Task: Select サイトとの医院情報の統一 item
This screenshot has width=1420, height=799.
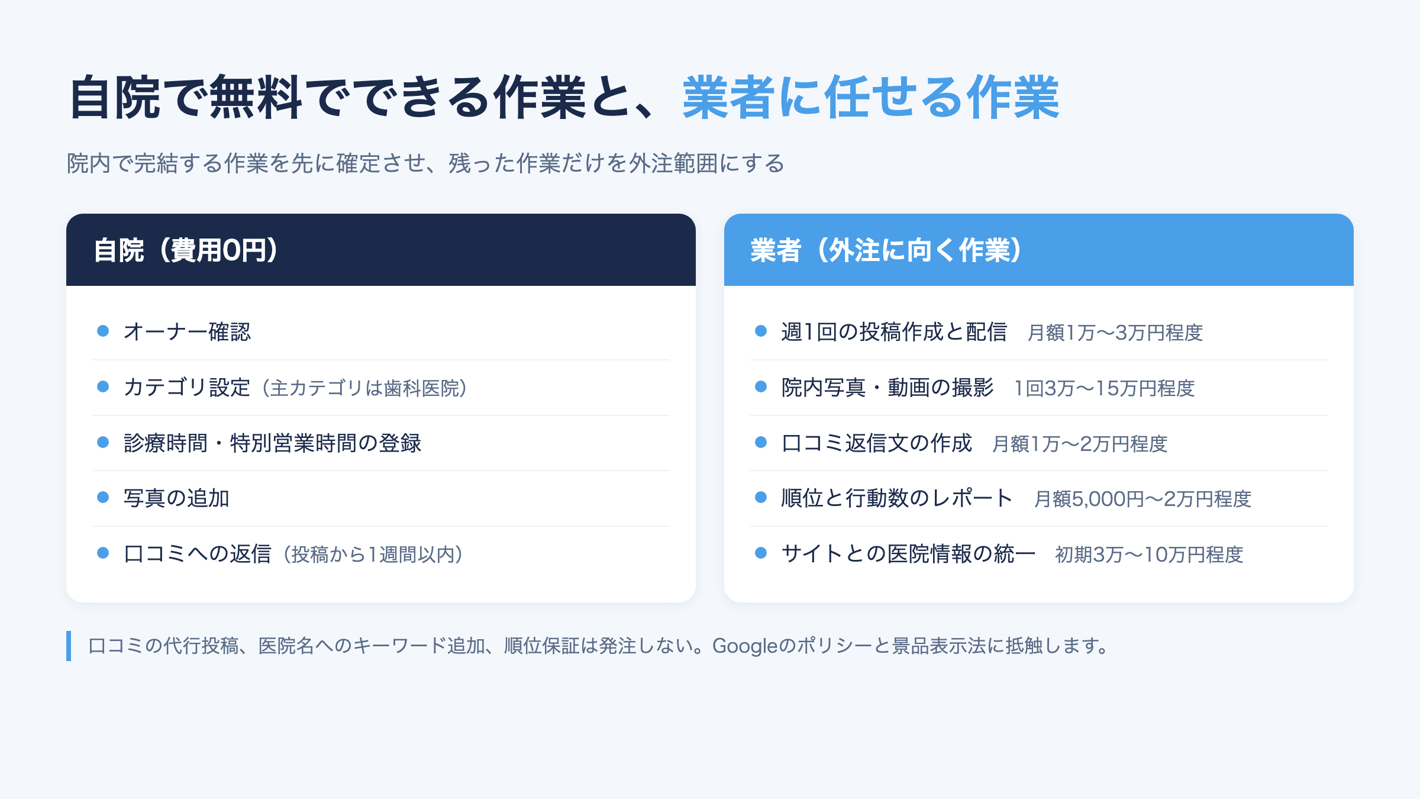Action: 1039,554
